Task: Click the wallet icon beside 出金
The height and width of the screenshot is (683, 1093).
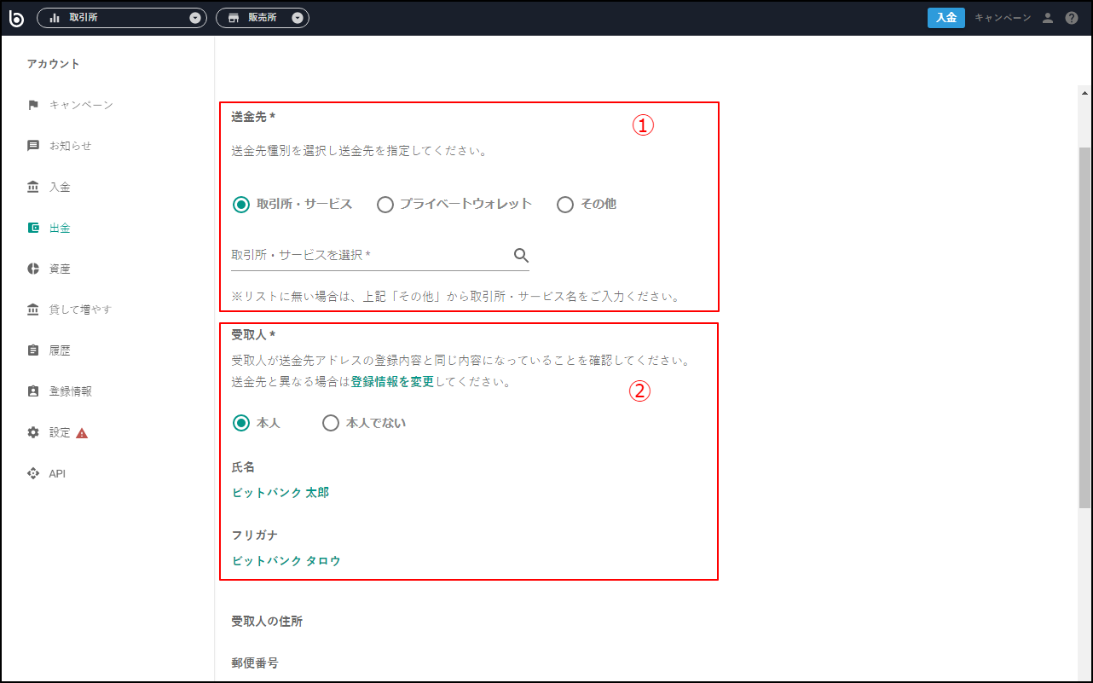Action: click(x=33, y=228)
